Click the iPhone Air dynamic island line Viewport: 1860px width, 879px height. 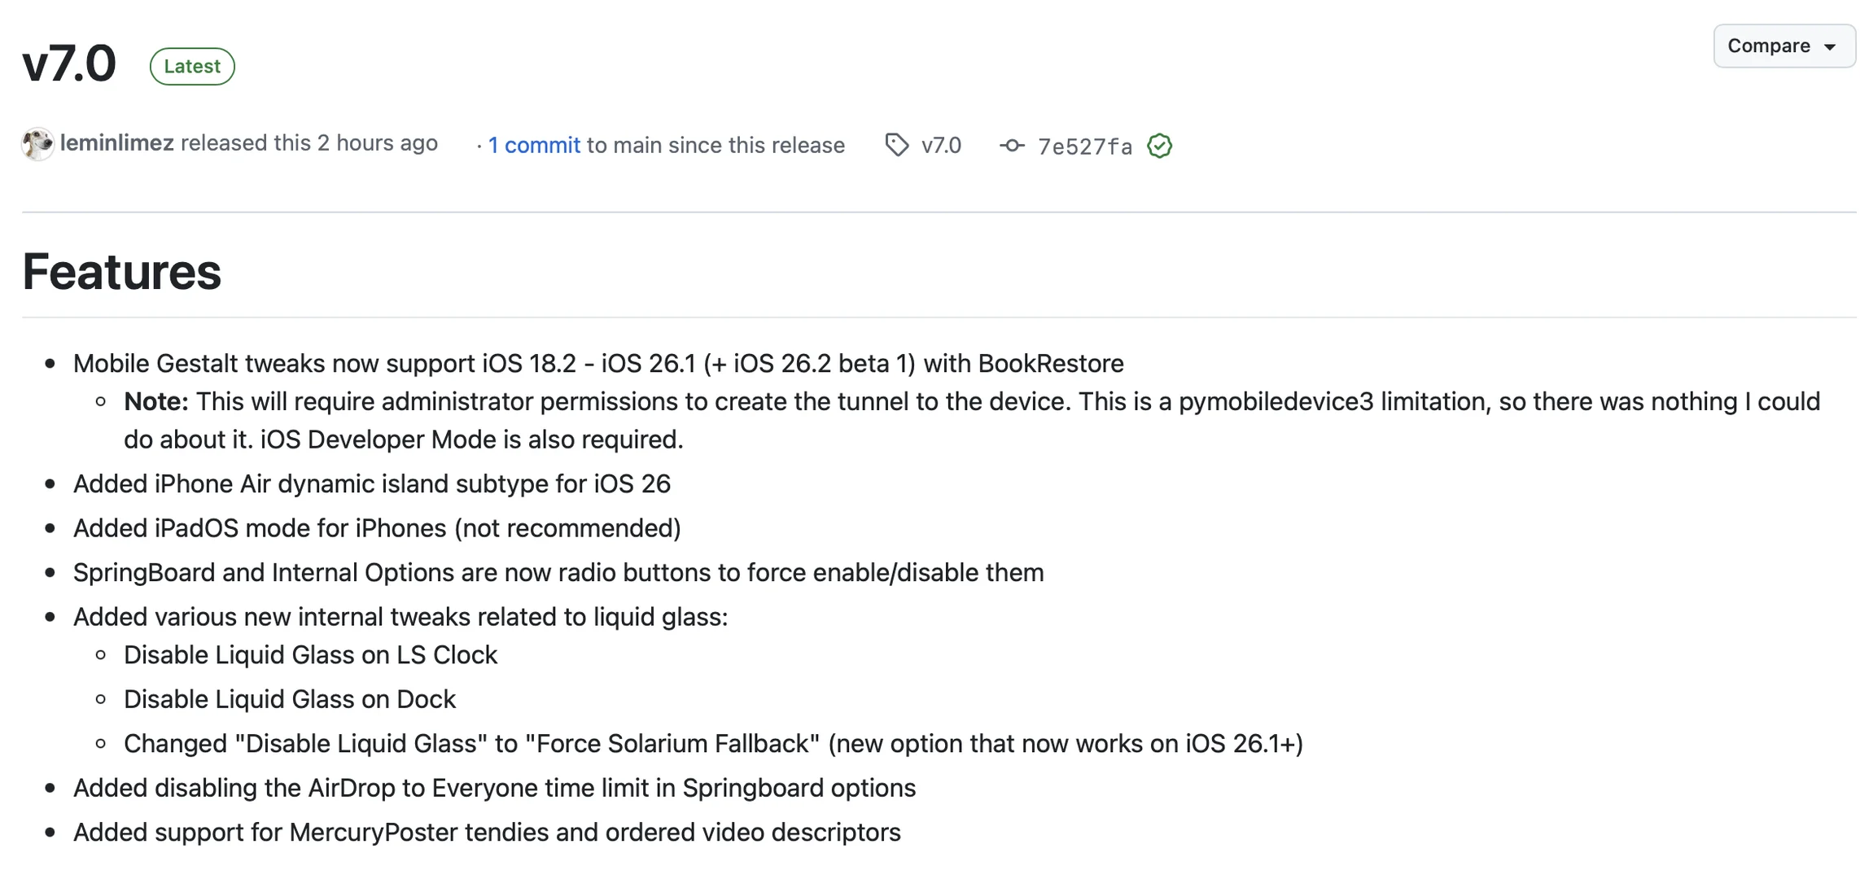pos(372,483)
